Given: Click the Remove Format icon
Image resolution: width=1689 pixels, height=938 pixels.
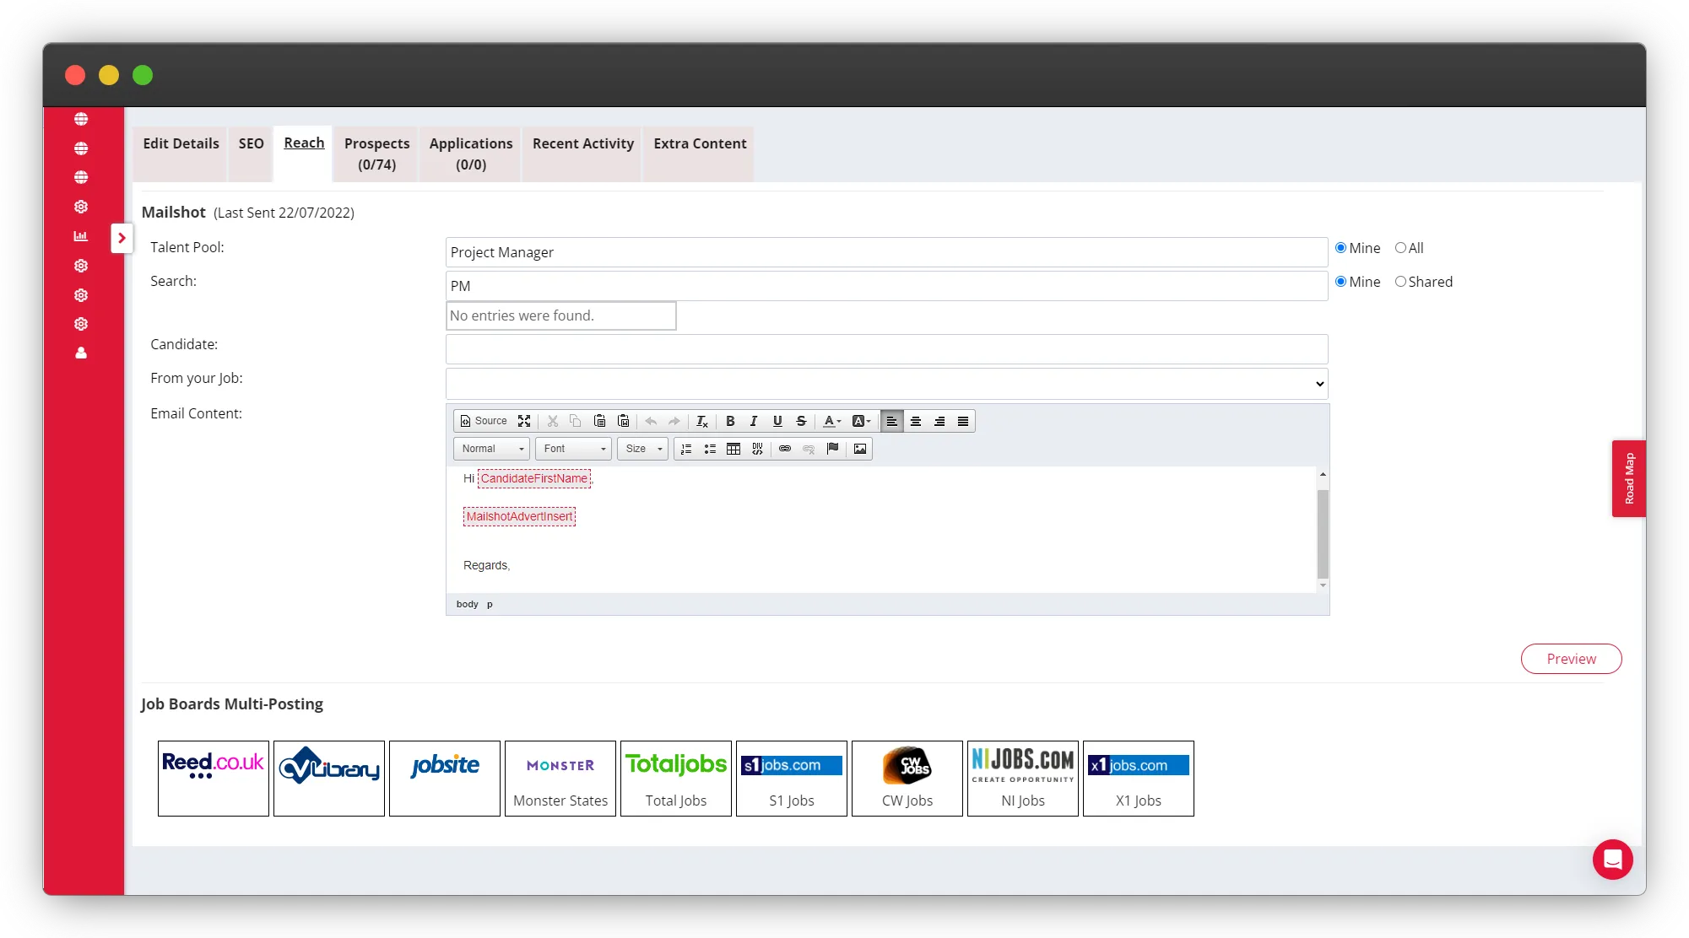Looking at the screenshot, I should click(x=701, y=421).
